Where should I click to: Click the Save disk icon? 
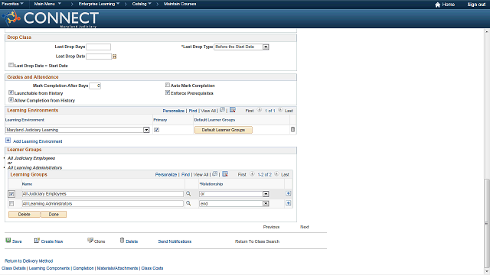click(8, 241)
